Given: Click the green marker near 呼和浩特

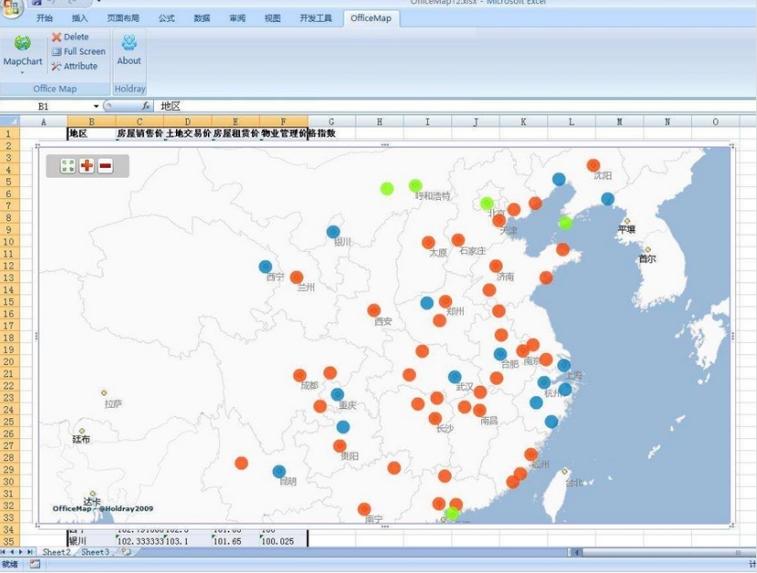Looking at the screenshot, I should tap(415, 186).
